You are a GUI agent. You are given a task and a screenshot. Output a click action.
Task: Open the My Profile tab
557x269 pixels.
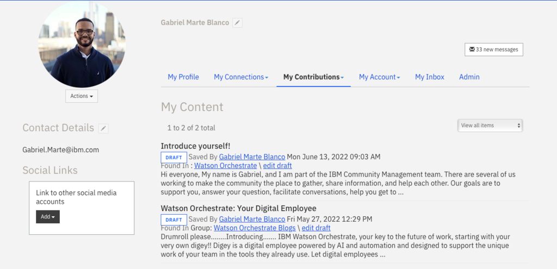[183, 77]
